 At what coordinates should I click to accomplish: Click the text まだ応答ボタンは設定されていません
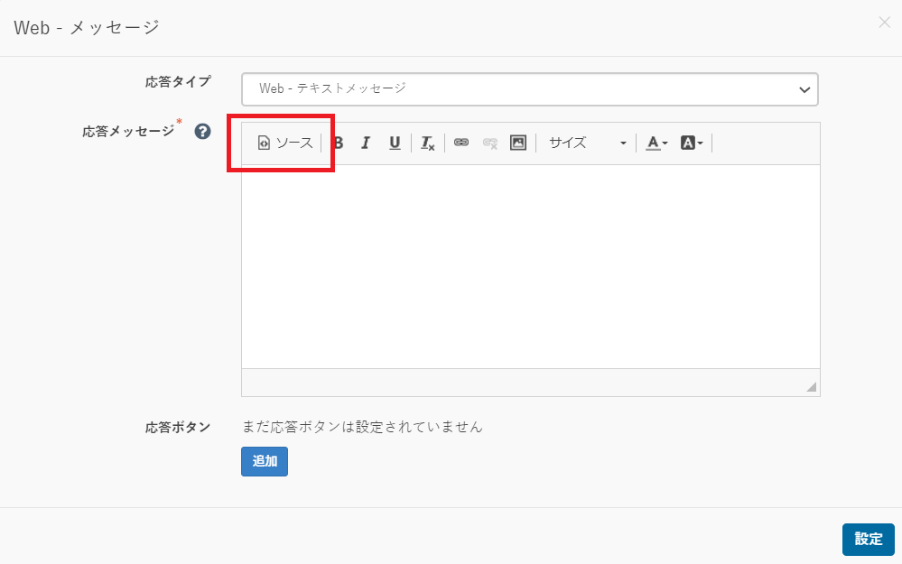(362, 427)
